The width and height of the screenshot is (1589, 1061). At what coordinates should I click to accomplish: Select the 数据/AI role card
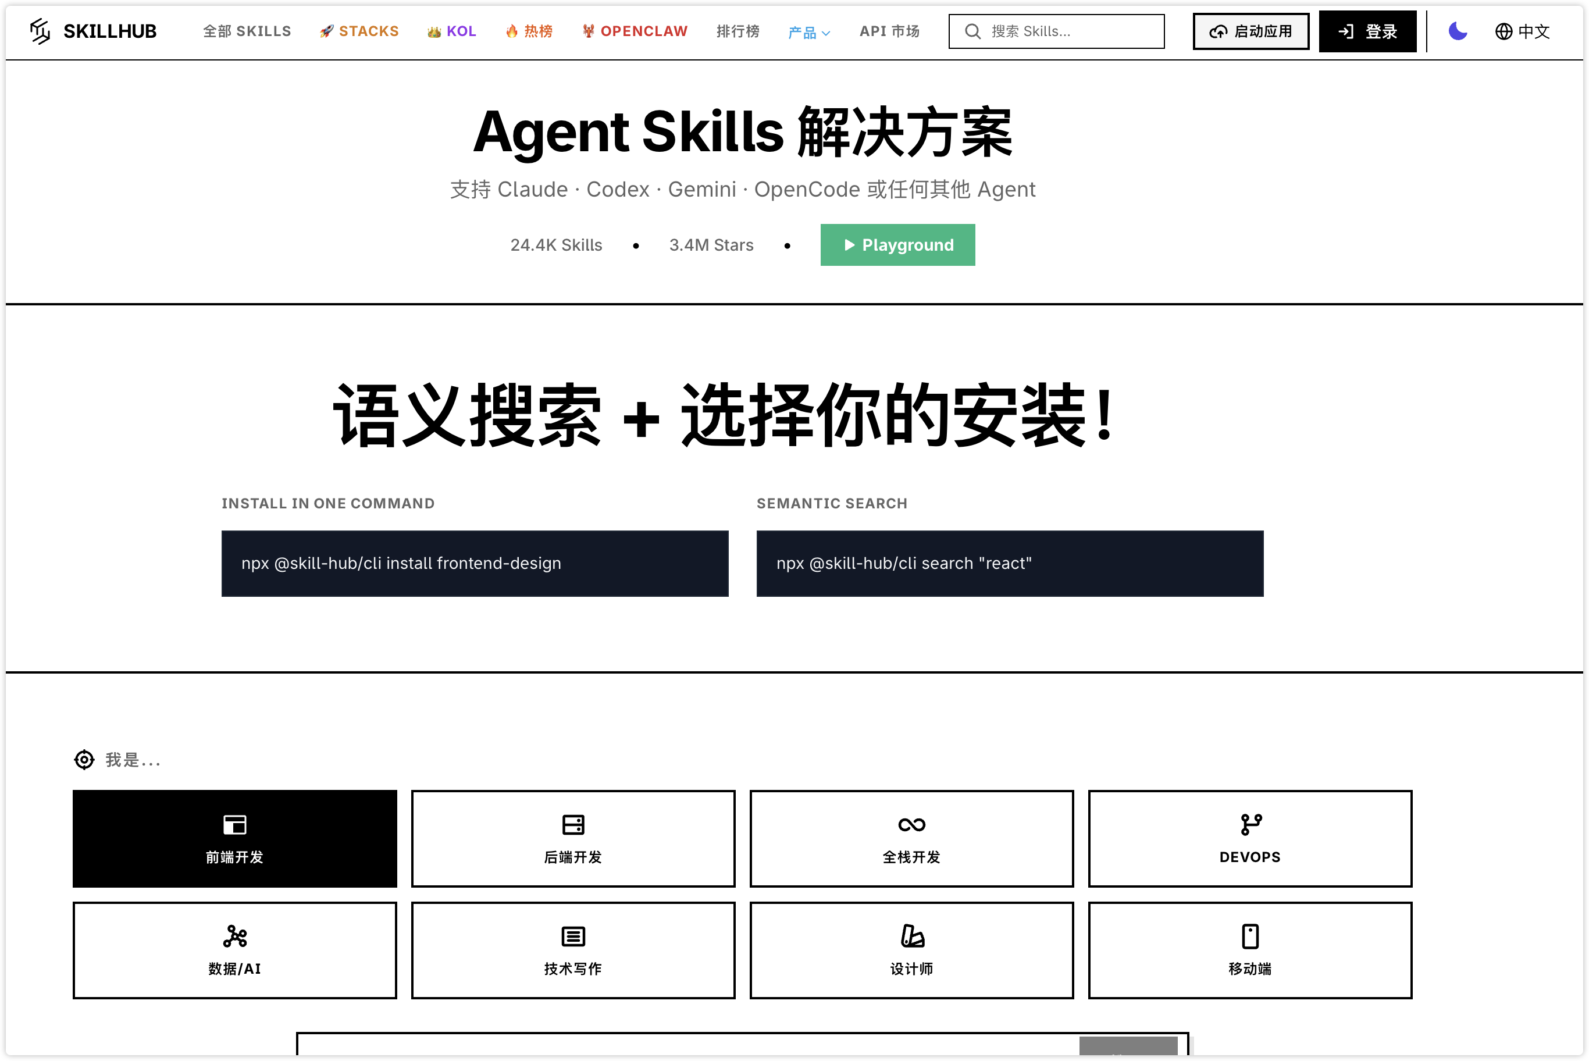click(234, 950)
